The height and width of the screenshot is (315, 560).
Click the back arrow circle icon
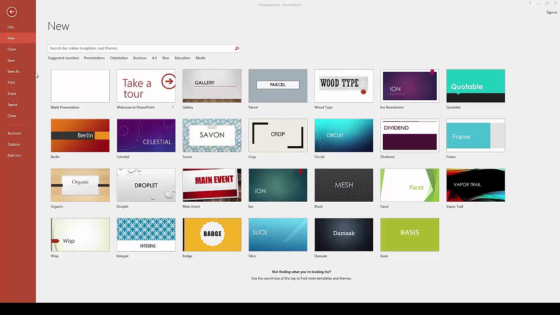coord(12,12)
